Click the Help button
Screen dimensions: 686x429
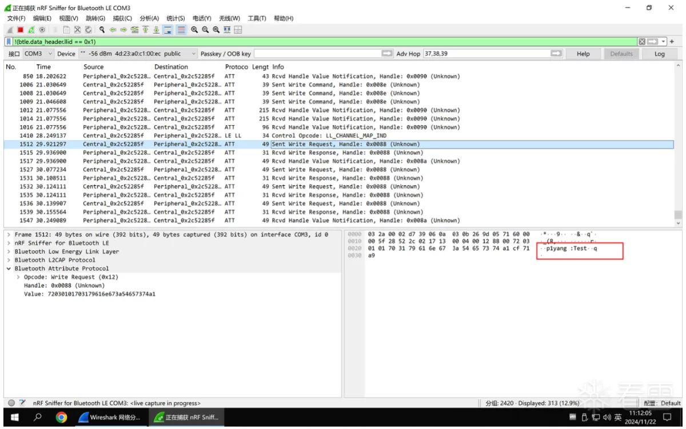click(583, 54)
